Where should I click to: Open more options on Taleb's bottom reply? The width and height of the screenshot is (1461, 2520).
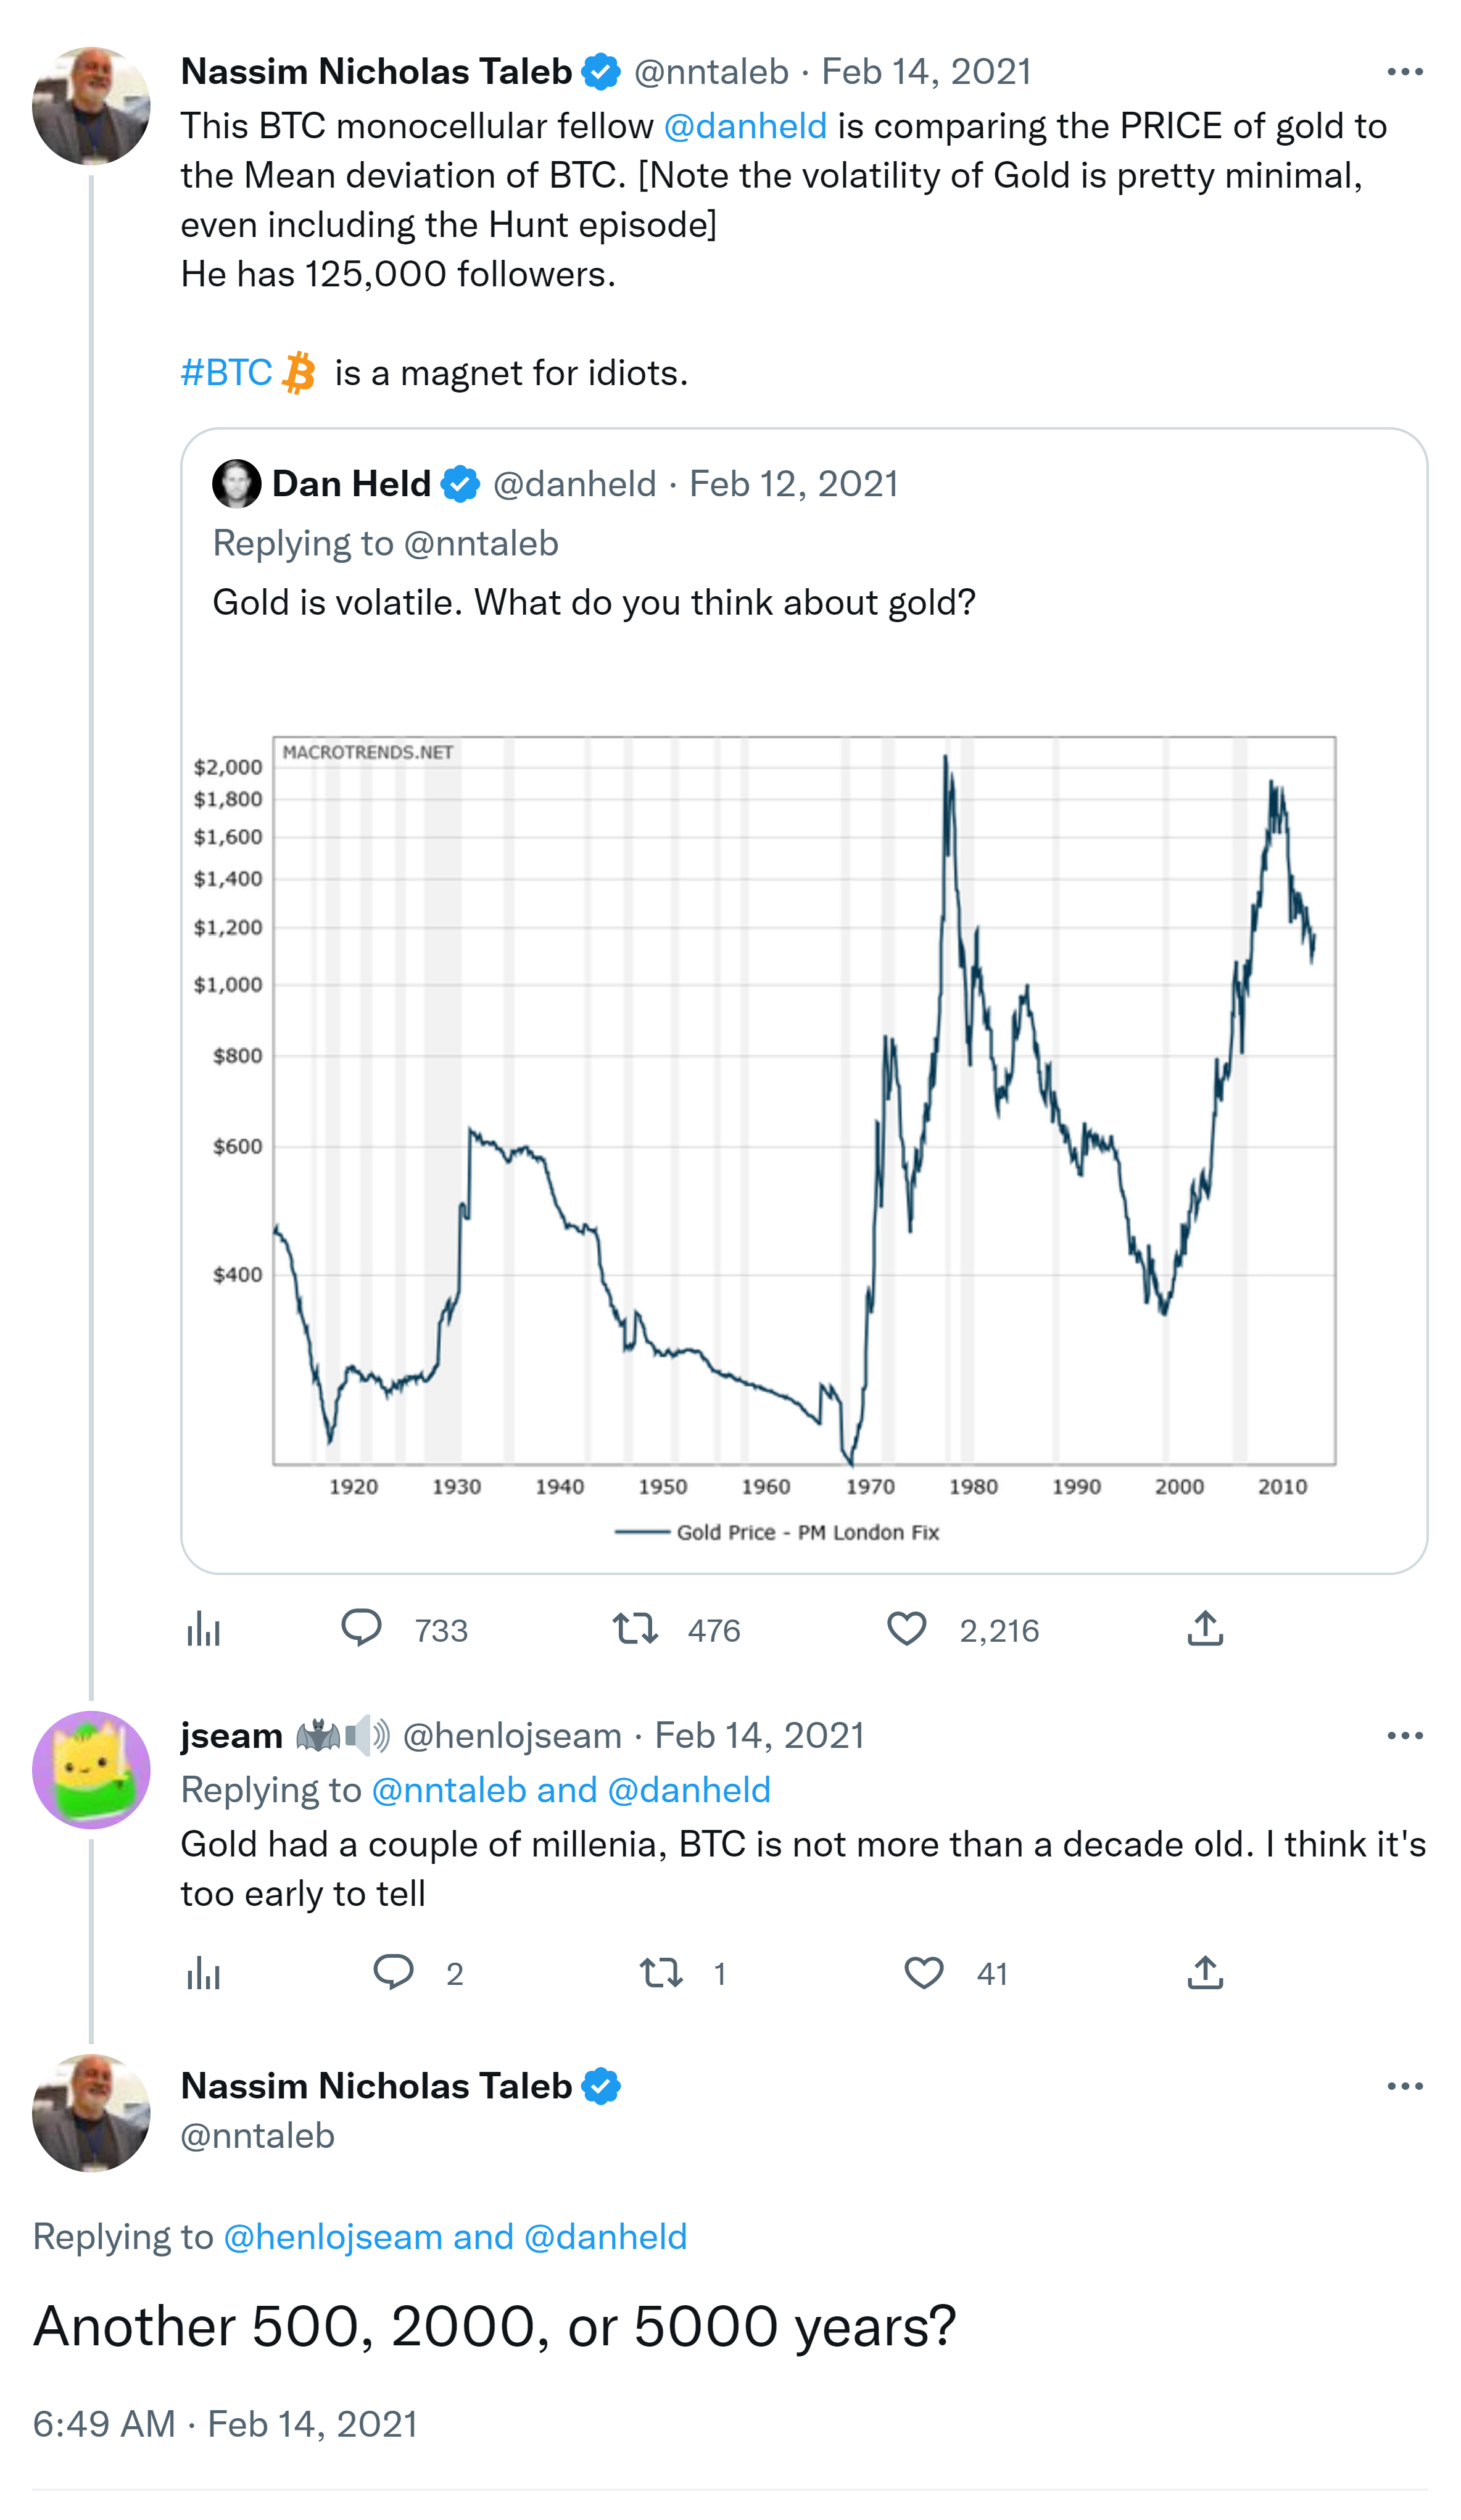(x=1404, y=2087)
